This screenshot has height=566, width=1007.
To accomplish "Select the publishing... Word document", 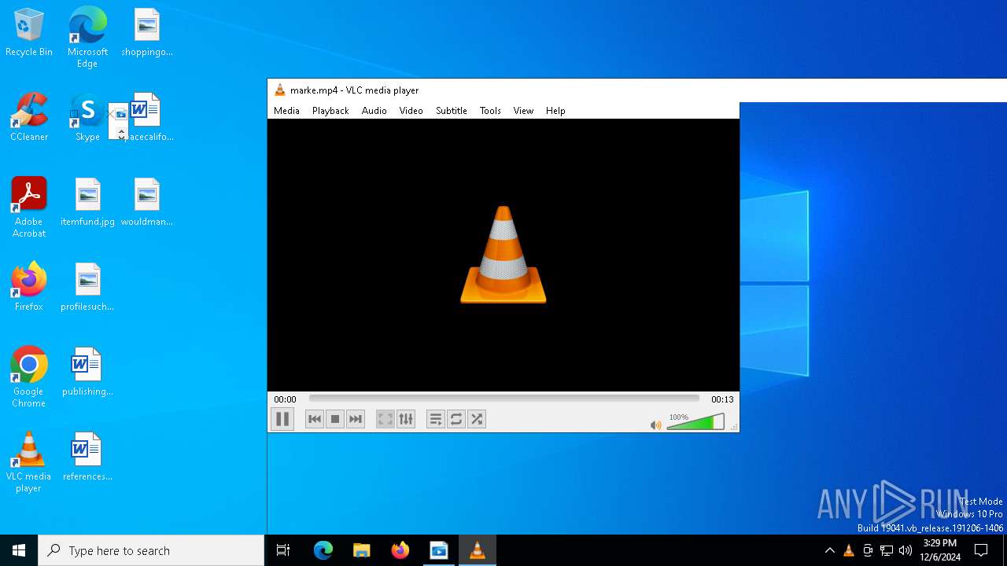I will point(87,373).
